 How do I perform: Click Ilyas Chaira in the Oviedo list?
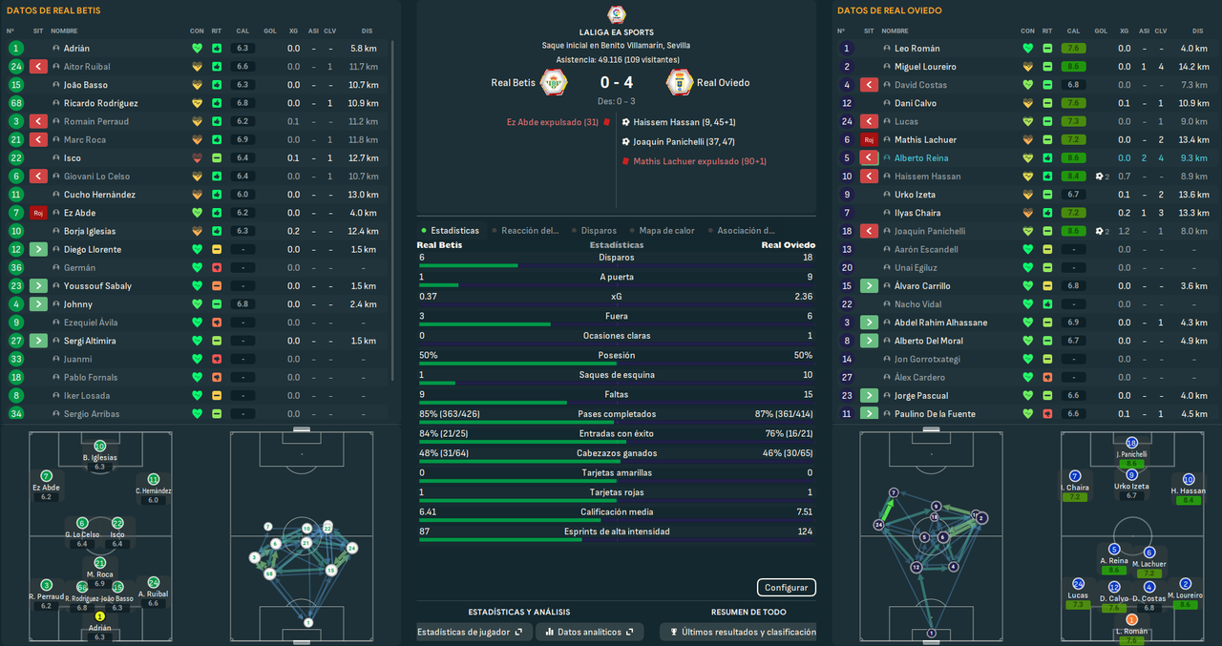917,213
